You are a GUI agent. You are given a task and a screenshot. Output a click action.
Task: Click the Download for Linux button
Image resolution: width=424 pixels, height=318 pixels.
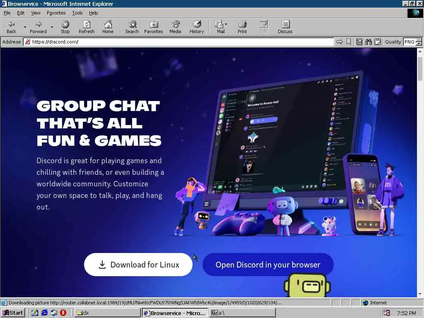[138, 265]
